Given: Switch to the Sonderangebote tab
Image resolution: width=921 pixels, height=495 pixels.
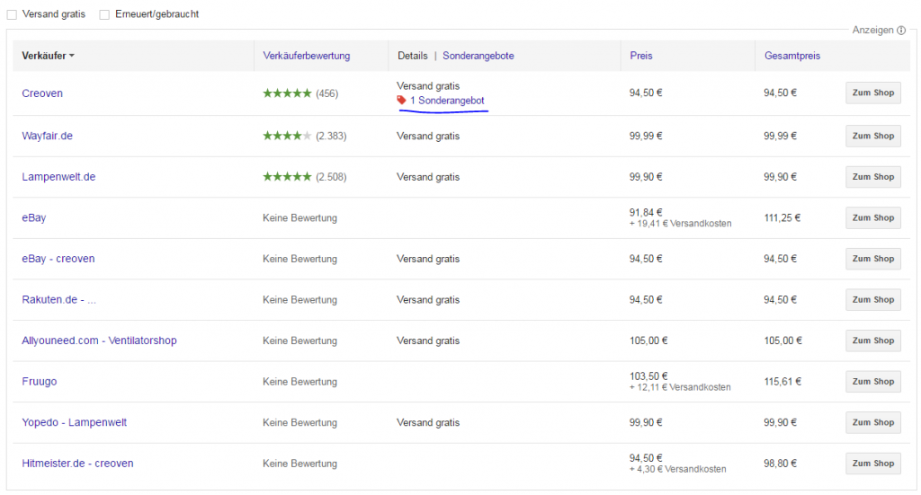Looking at the screenshot, I should tap(478, 56).
